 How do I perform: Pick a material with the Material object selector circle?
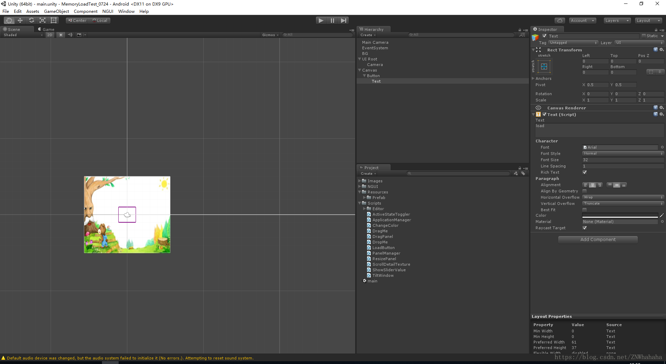662,222
